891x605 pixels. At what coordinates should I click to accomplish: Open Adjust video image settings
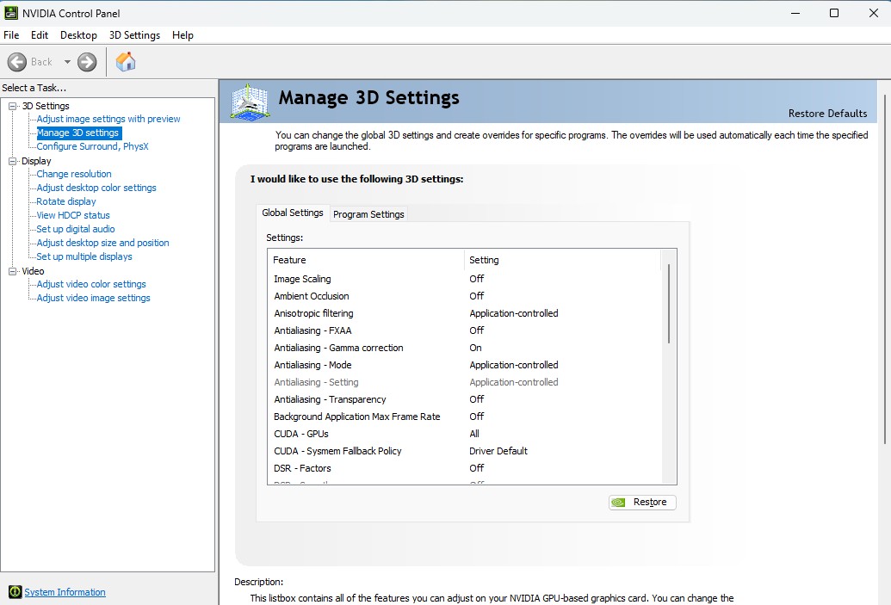click(93, 298)
